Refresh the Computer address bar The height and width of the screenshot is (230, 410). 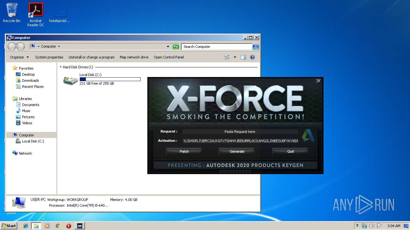click(x=176, y=47)
